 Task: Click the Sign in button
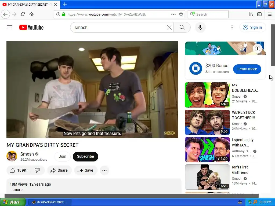pyautogui.click(x=252, y=27)
